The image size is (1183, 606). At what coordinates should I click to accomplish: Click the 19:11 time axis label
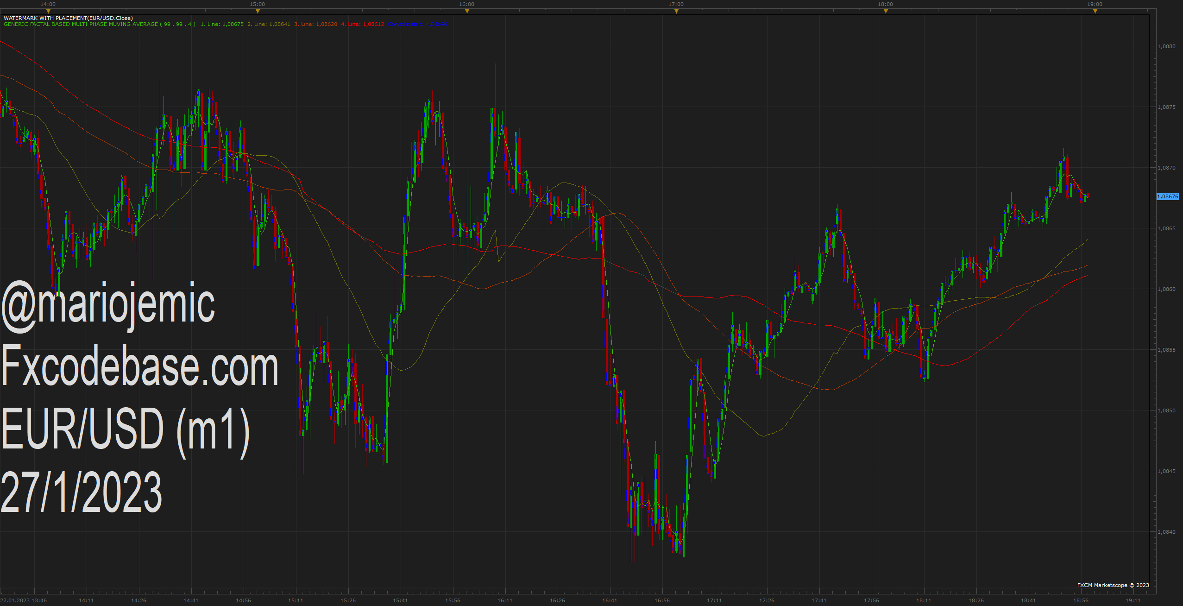pyautogui.click(x=1133, y=600)
